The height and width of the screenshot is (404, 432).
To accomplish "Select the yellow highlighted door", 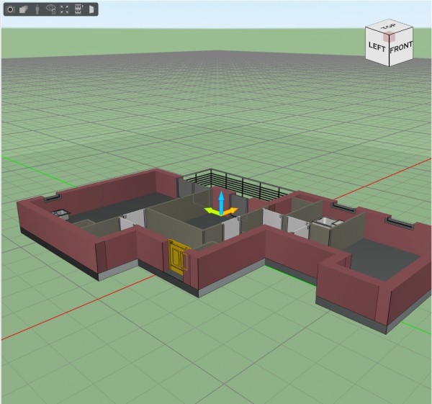I will [x=176, y=256].
